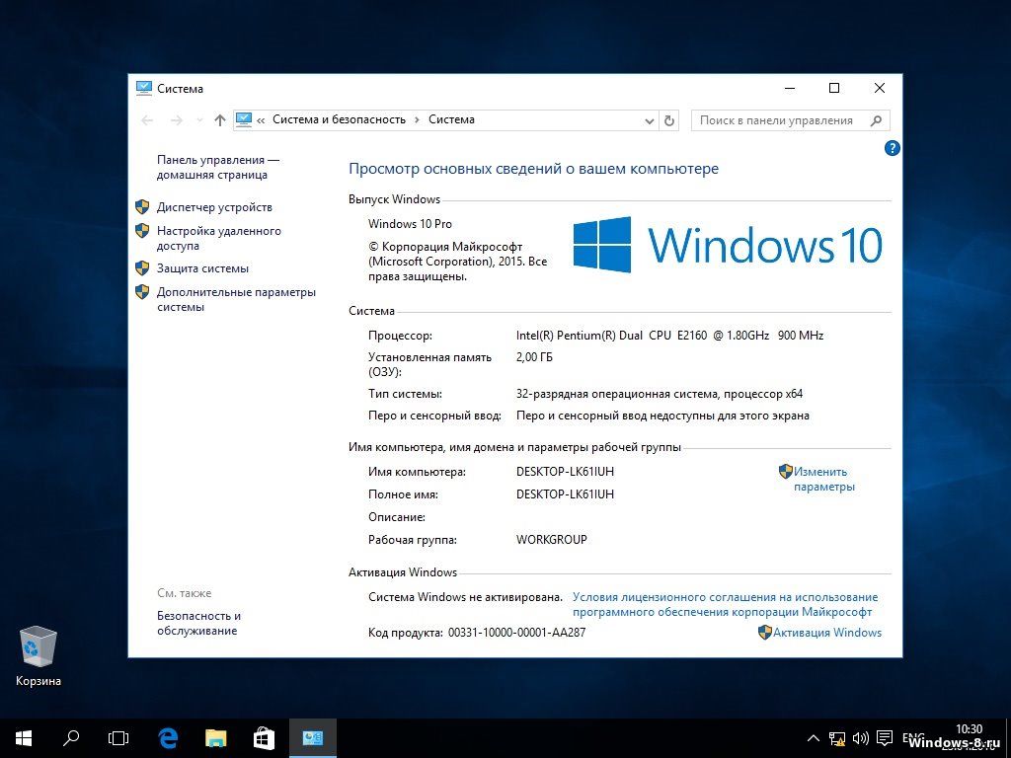Click the computer icon in the address bar

click(244, 119)
